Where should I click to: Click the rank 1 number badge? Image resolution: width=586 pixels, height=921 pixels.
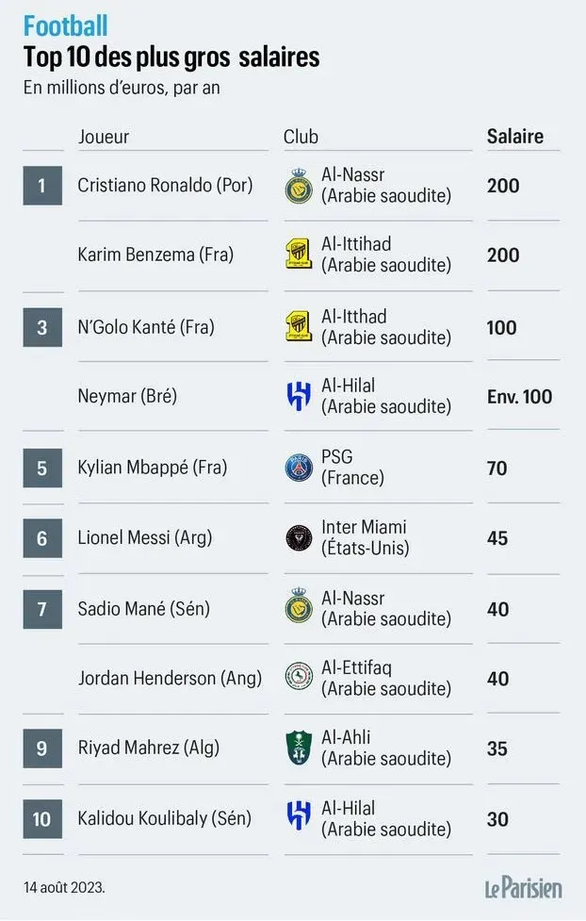[x=42, y=186]
